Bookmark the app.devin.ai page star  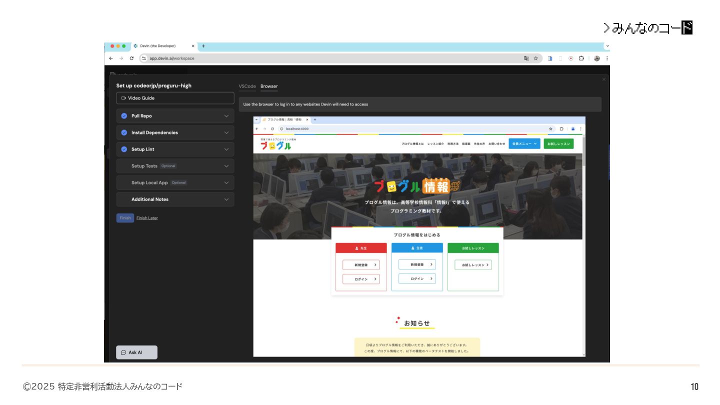tap(536, 58)
